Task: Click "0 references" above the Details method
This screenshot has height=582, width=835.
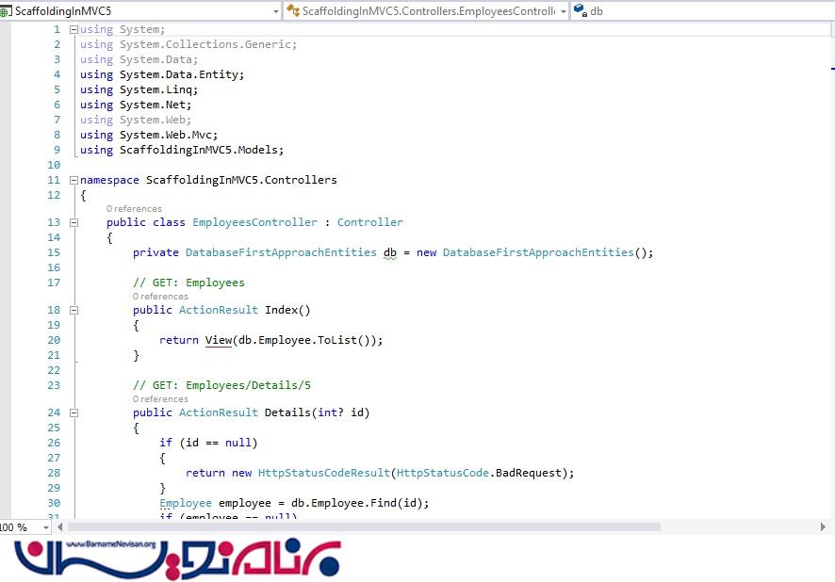Action: pyautogui.click(x=160, y=399)
